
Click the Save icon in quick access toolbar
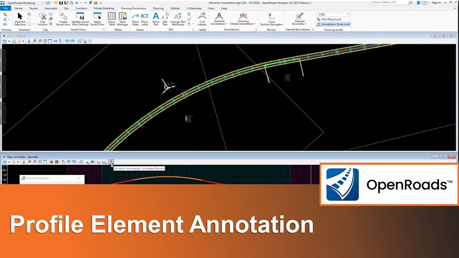tap(61, 3)
